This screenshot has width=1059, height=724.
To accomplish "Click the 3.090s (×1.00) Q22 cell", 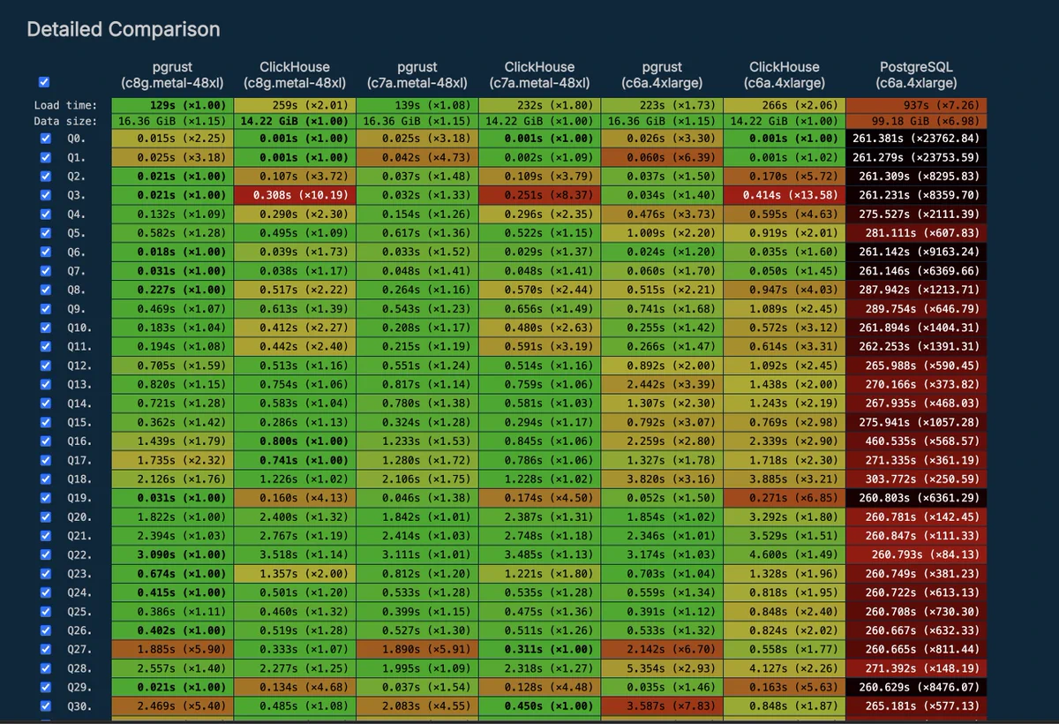I will click(x=172, y=554).
